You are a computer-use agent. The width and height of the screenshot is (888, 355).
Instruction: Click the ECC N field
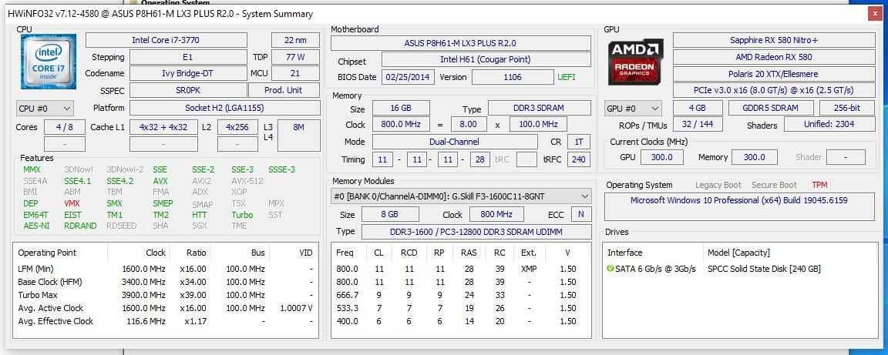581,215
